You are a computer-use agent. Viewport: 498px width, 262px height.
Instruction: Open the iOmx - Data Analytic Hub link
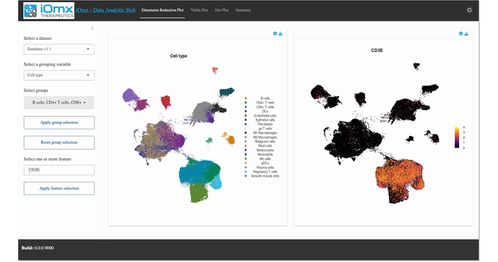tap(106, 10)
